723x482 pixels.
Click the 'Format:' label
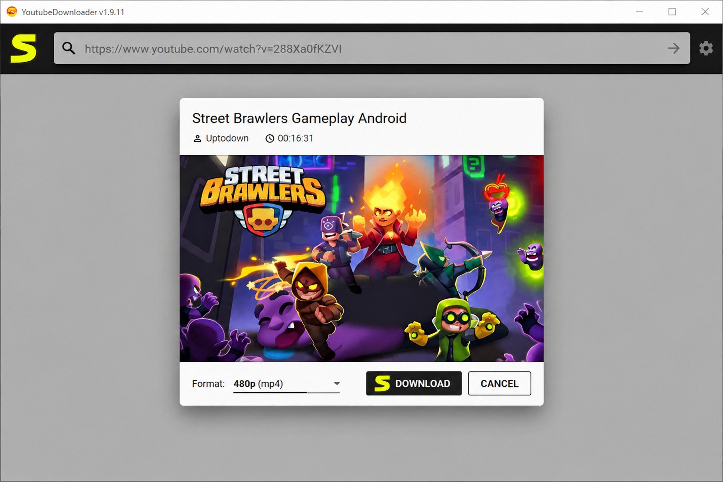[x=208, y=384]
